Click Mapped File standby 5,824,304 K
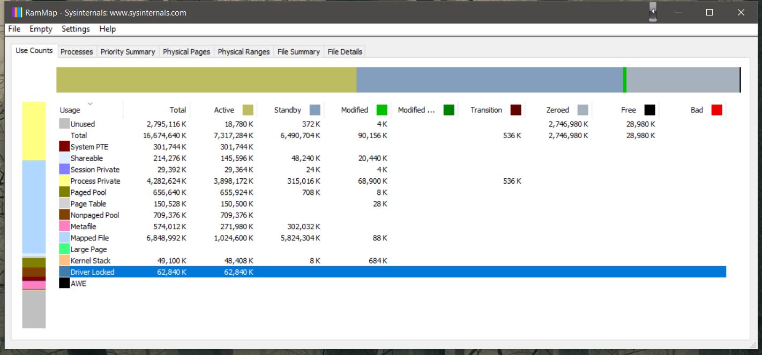Viewport: 762px width, 355px height. tap(301, 238)
